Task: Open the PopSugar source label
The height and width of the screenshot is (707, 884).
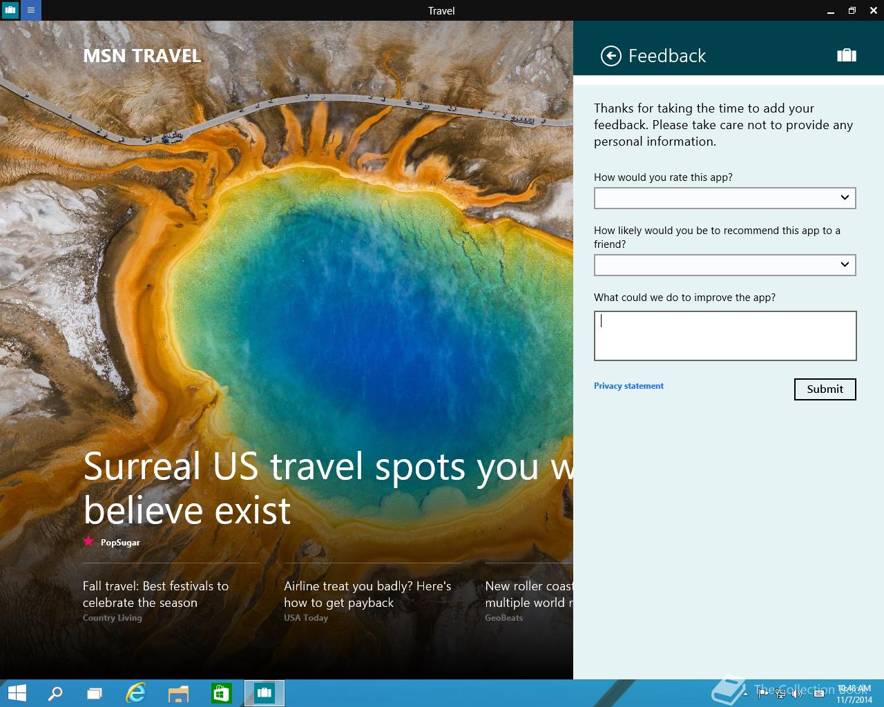Action: point(120,543)
